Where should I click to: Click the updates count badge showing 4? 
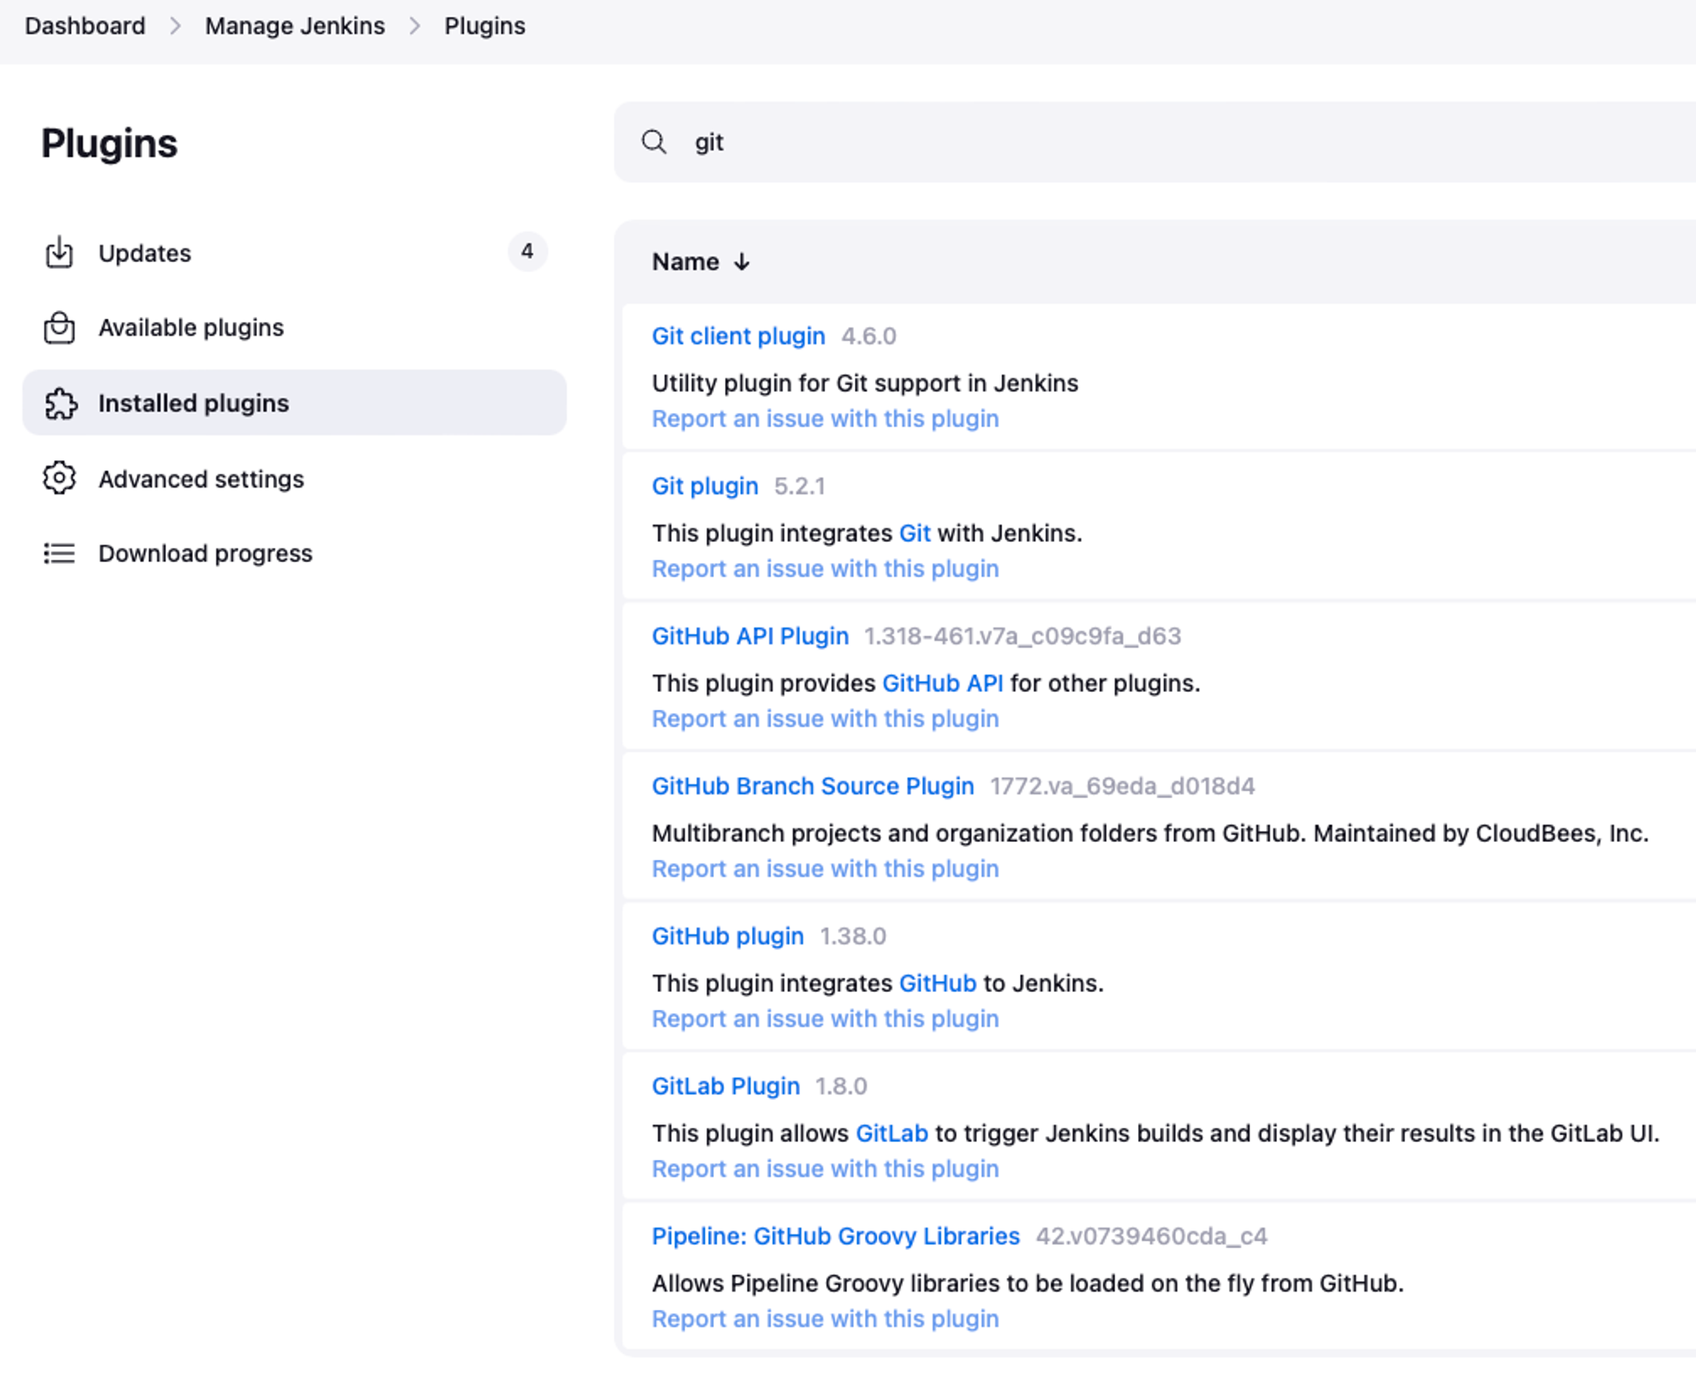(527, 252)
